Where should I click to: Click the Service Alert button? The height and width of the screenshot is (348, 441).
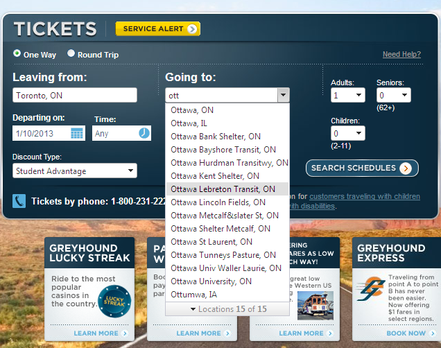click(158, 28)
